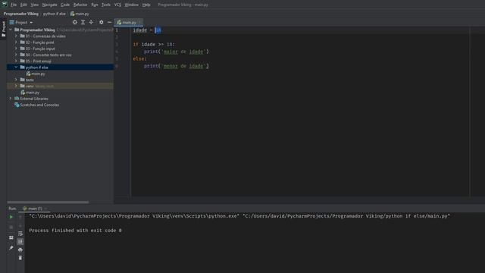
Task: Collapse the Programador Viking root folder
Action: [x=11, y=30]
